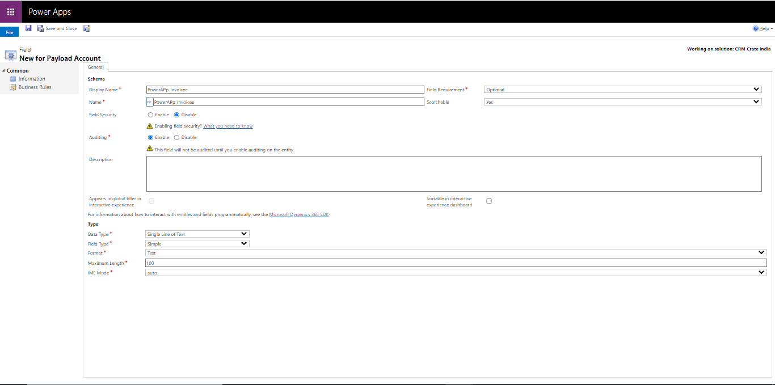Switch to the General tab
The height and width of the screenshot is (385, 775).
95,67
